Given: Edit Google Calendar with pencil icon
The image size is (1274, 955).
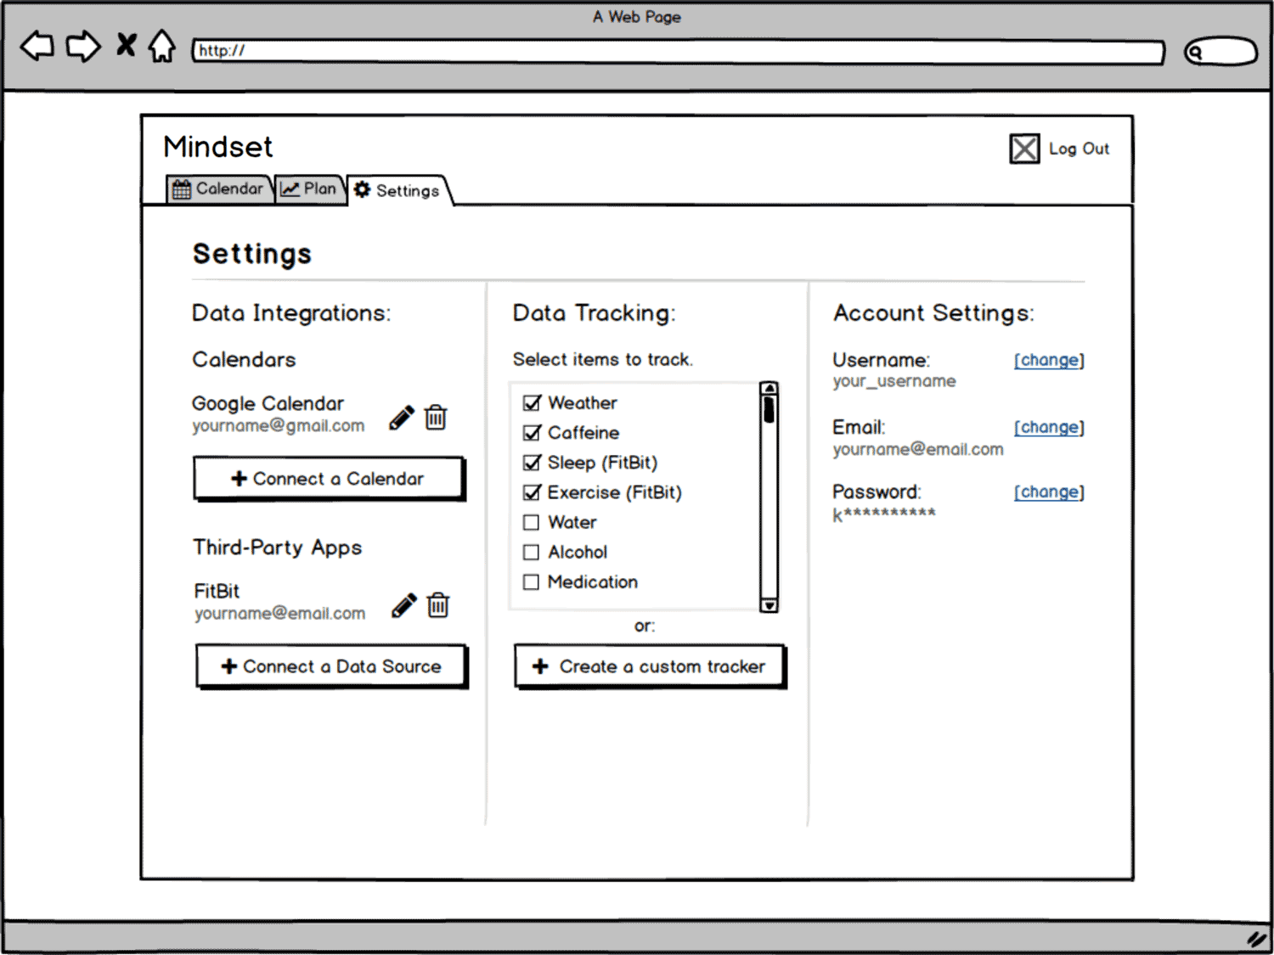Looking at the screenshot, I should point(402,418).
